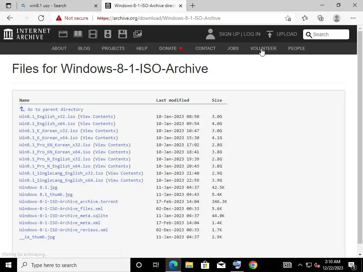Open the Collections icon in Edge toolbar

click(320, 18)
